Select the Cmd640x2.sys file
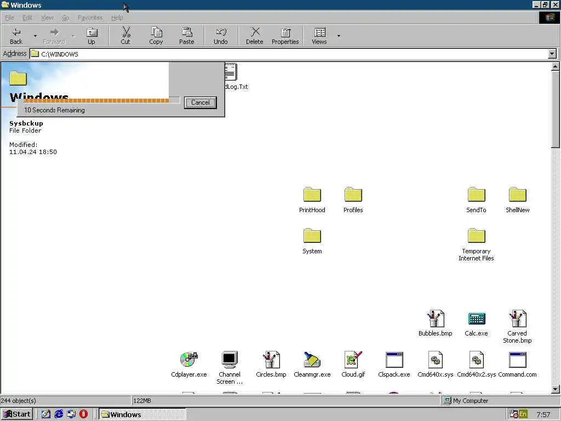The width and height of the screenshot is (561, 421). (476, 365)
